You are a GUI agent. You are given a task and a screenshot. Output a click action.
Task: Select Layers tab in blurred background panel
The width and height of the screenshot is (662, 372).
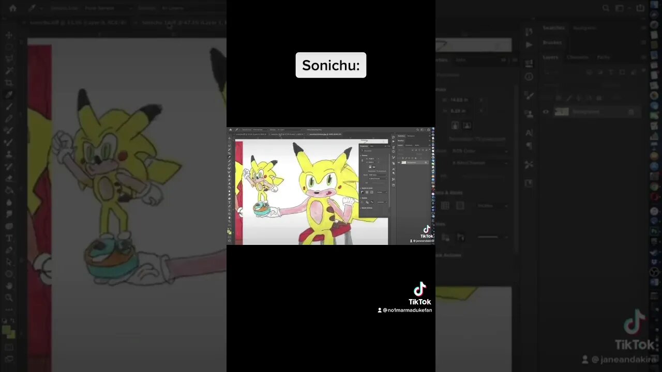coord(551,57)
